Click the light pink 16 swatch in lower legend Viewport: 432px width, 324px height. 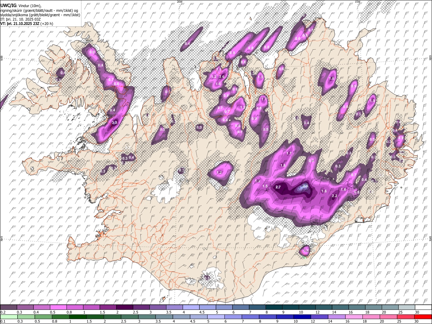354,317
